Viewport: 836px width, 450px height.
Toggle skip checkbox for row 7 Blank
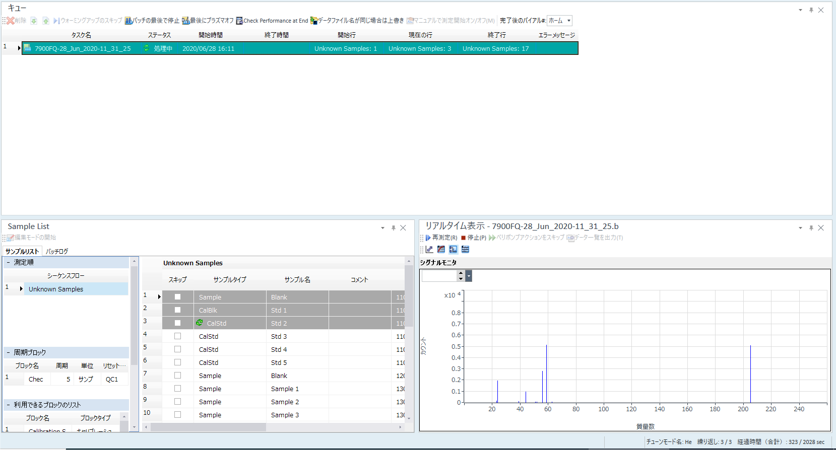[177, 376]
